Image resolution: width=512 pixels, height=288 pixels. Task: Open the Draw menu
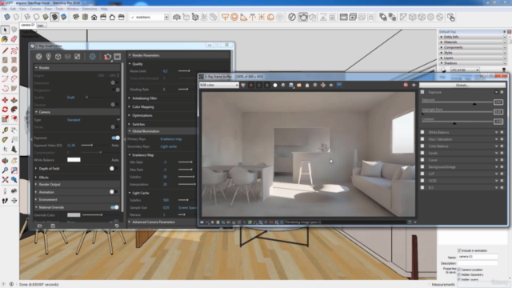click(48, 9)
